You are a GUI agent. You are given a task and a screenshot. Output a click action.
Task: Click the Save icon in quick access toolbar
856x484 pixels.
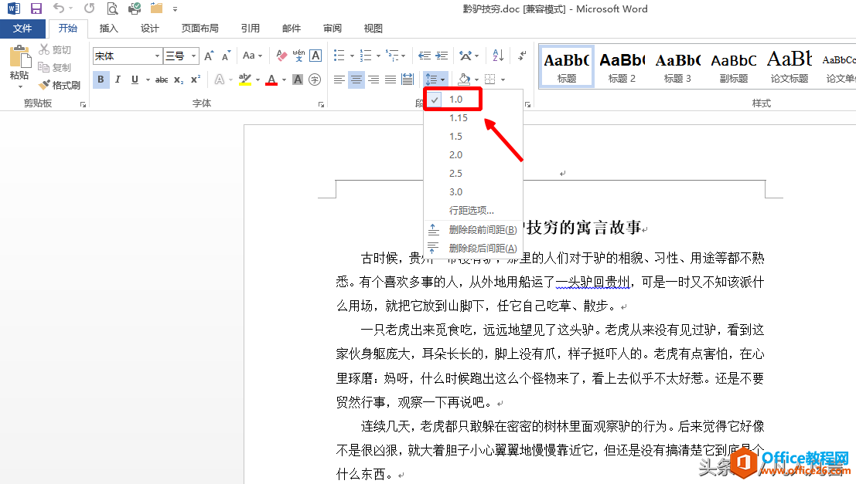coord(36,8)
